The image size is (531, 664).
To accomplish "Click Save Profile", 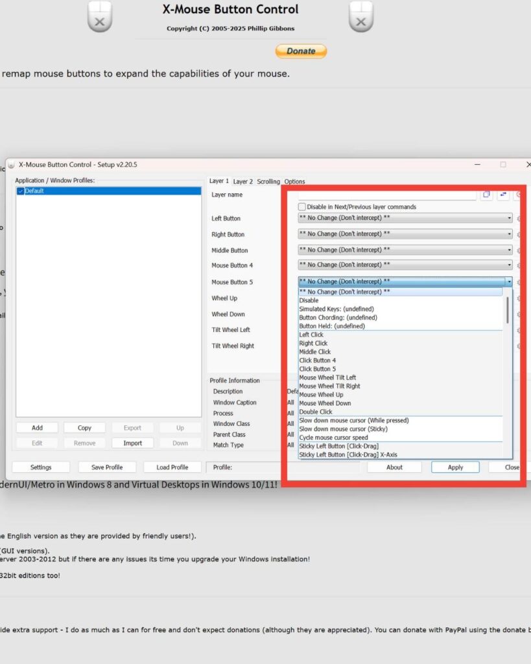I will tap(107, 467).
